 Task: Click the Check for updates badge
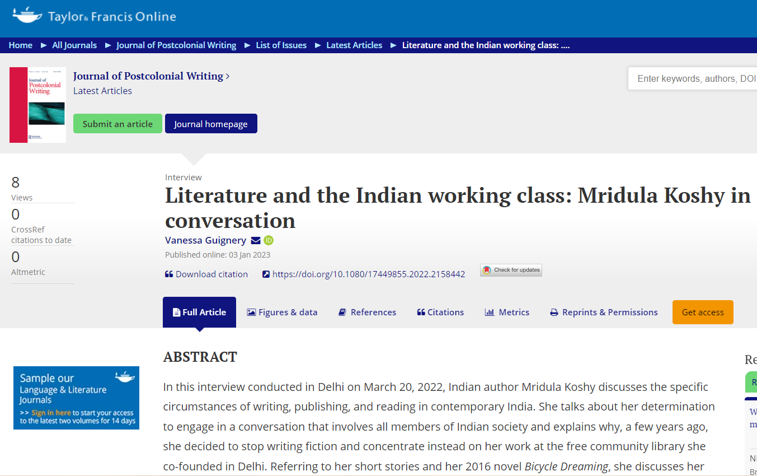point(511,270)
